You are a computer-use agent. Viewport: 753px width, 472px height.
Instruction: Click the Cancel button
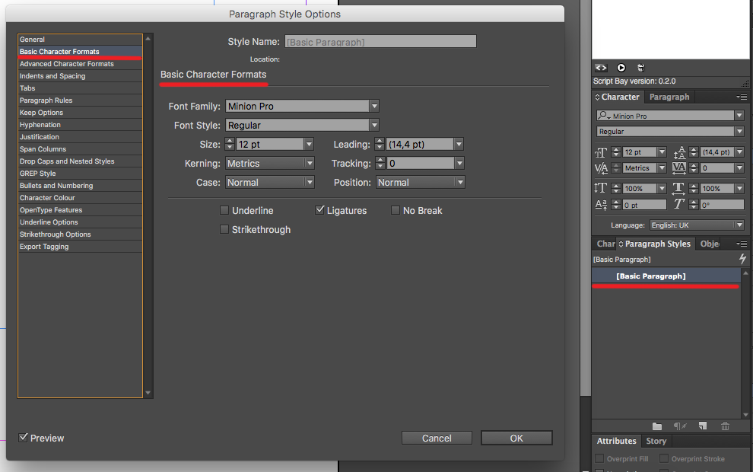coord(437,438)
